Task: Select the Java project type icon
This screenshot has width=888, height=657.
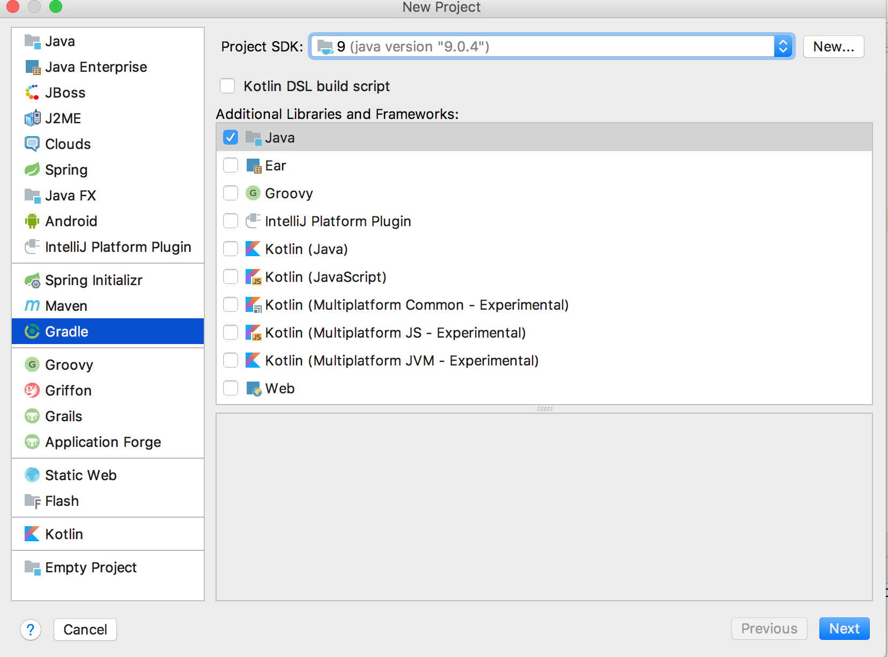Action: [x=32, y=41]
